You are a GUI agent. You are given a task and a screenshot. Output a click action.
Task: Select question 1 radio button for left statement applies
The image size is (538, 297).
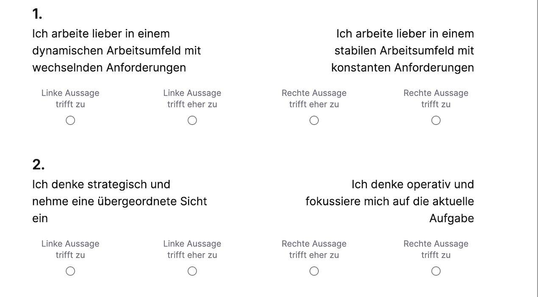[70, 121]
